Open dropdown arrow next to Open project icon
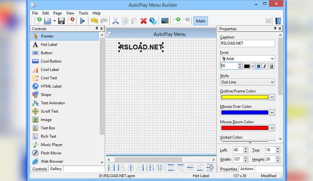 point(54,21)
